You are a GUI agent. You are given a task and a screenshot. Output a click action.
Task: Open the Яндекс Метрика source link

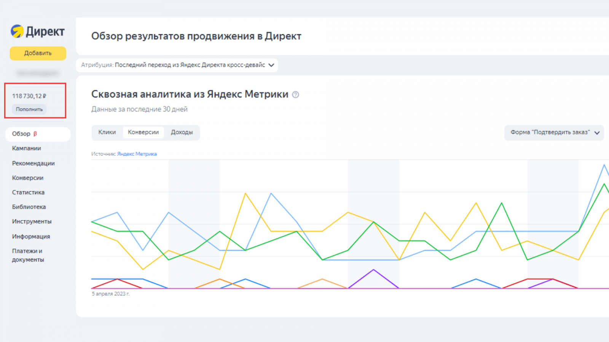point(137,154)
